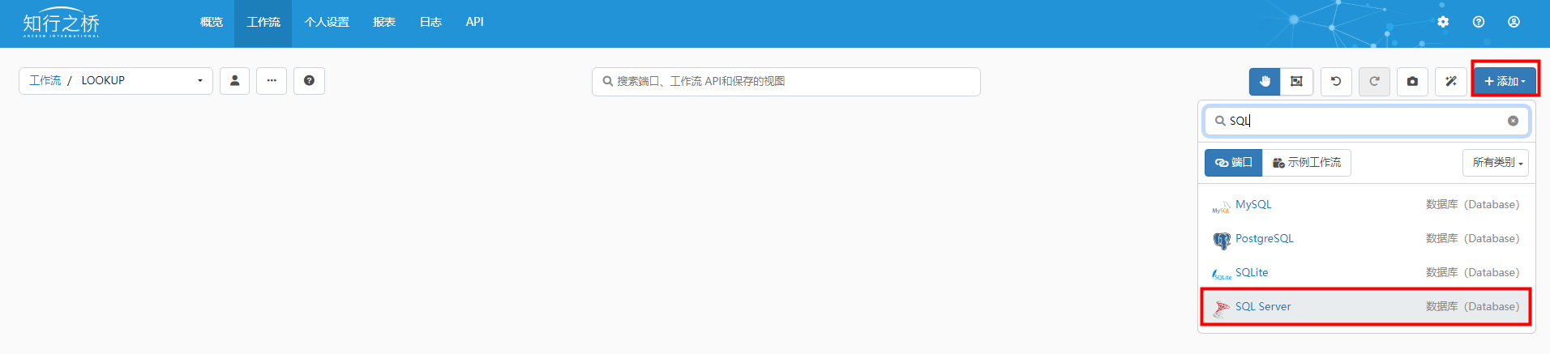
Task: Switch to the 端口 tab
Action: pyautogui.click(x=1233, y=163)
